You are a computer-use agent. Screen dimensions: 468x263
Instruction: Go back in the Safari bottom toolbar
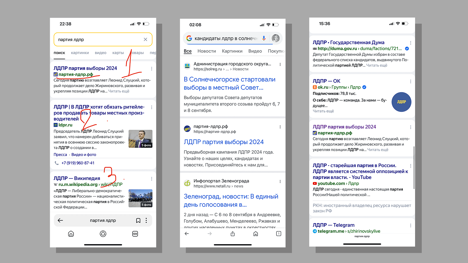pyautogui.click(x=187, y=234)
